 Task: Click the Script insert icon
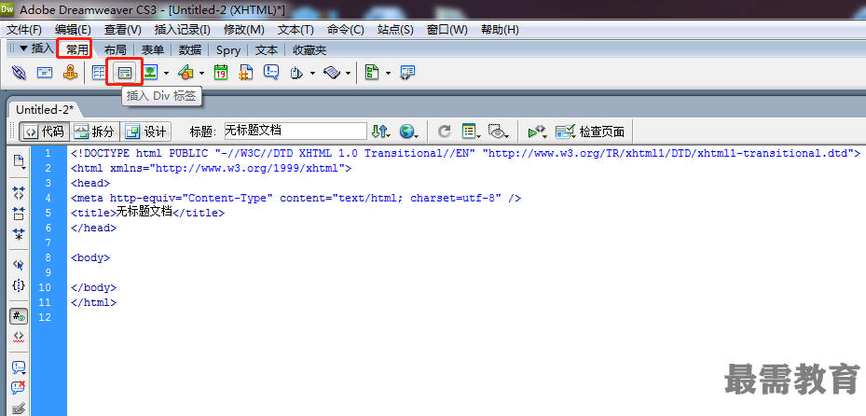click(x=332, y=73)
